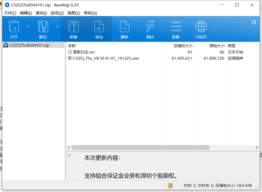
Task: Open the Options (选项) menu
Action: [x=57, y=13]
